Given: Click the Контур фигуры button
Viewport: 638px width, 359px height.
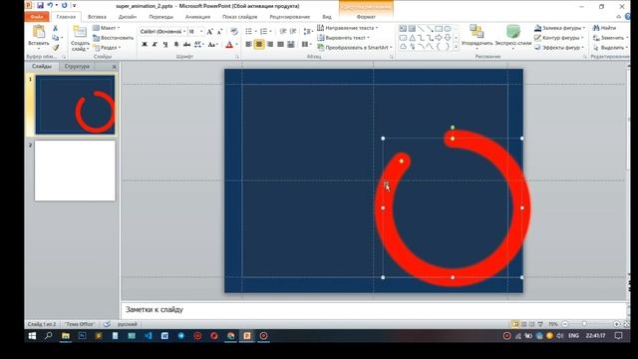Looking at the screenshot, I should coord(559,38).
